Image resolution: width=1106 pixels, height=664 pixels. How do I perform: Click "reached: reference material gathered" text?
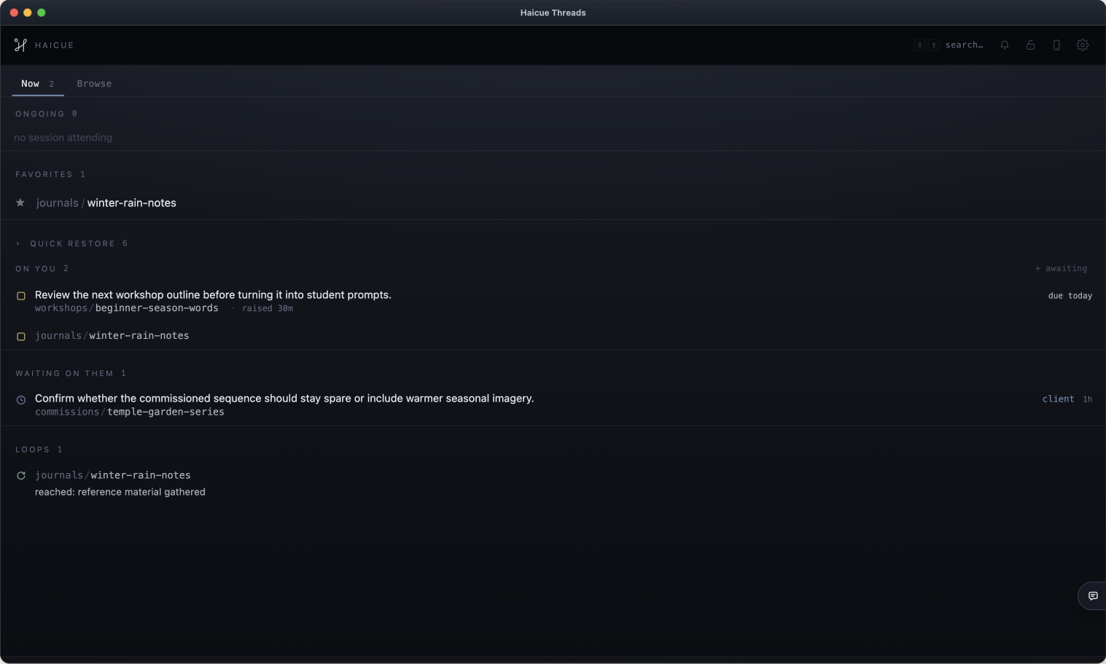[x=120, y=492]
